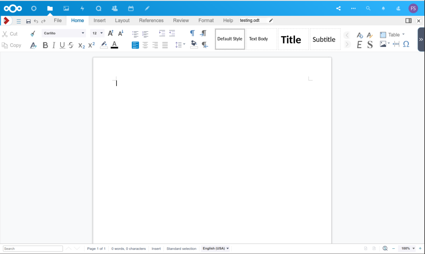Open the Notes pencil app icon

click(147, 8)
